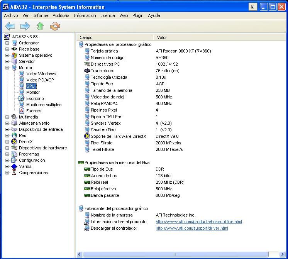Open the ATI support driver link
288x259 pixels.
[x=192, y=228]
